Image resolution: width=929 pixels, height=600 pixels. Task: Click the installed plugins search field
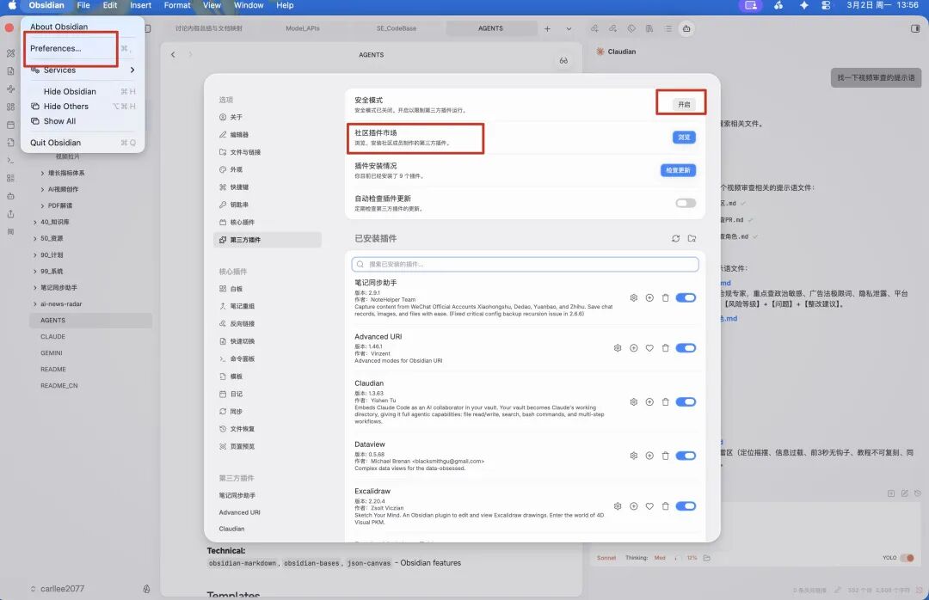[525, 265]
